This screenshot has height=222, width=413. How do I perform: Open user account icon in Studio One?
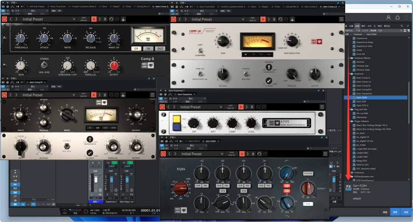pyautogui.click(x=388, y=17)
